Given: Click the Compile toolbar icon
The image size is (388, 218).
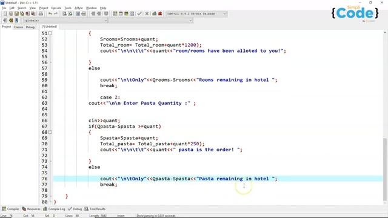Looking at the screenshot, I should tap(115, 13).
